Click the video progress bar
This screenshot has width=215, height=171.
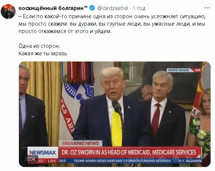(x=111, y=148)
